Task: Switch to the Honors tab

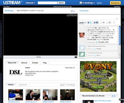Action: (x=24, y=63)
